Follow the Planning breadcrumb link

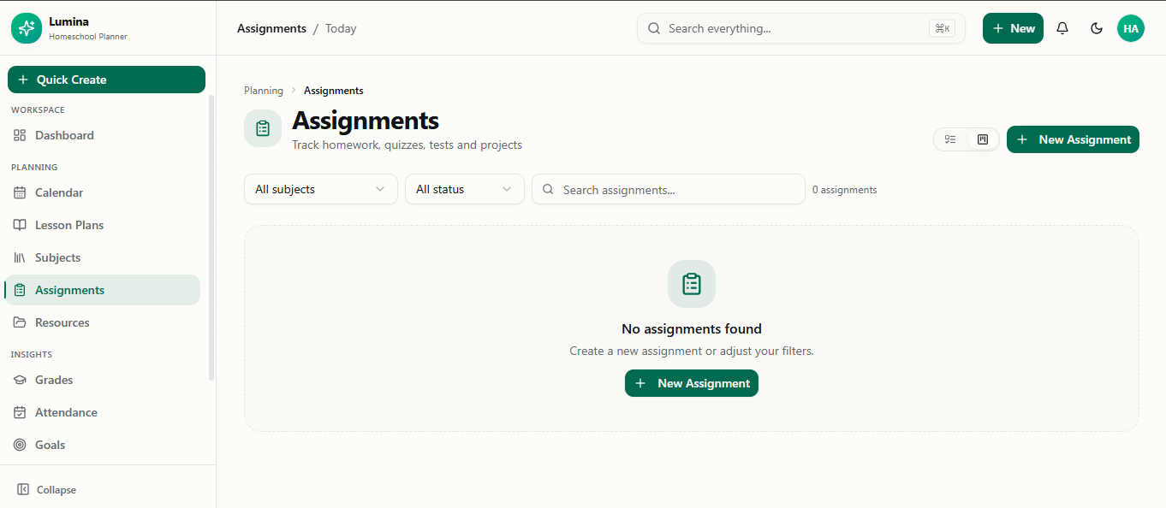pos(264,91)
